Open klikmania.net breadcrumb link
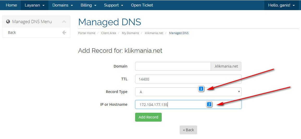Screen dimensions: 301x139 pos(154,33)
